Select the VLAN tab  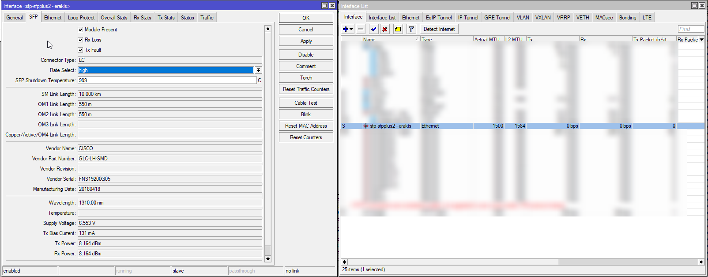pyautogui.click(x=523, y=18)
